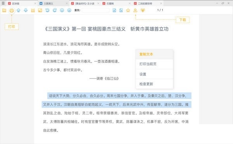
Task: Close the 二刻拍案惊奇 tab
Action: 161,3
